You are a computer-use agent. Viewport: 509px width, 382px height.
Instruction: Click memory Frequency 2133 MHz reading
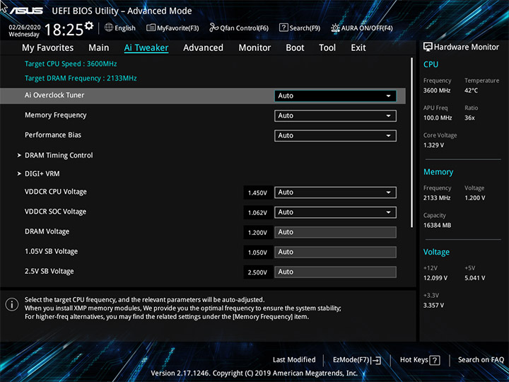437,198
